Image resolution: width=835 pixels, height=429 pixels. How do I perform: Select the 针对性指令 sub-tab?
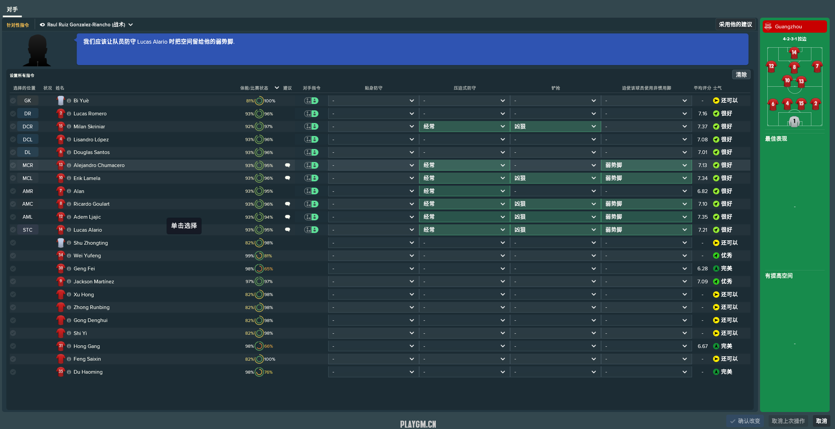click(x=18, y=25)
